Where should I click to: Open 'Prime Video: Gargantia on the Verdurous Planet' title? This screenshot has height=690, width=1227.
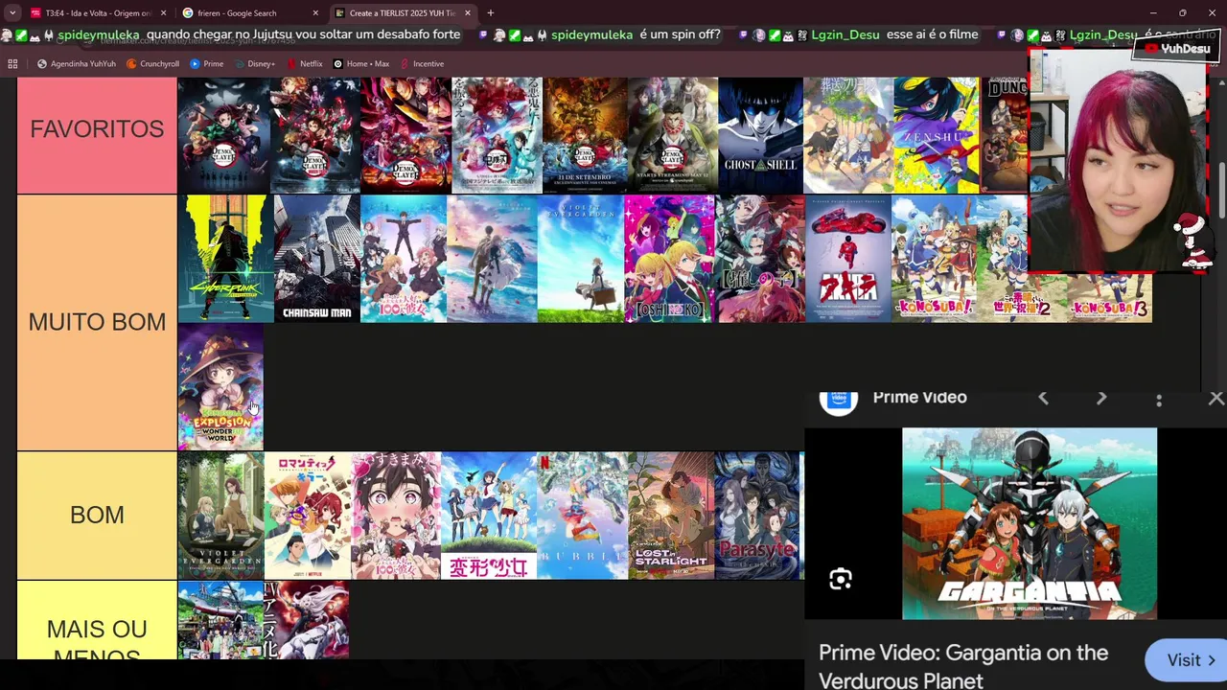point(963,666)
